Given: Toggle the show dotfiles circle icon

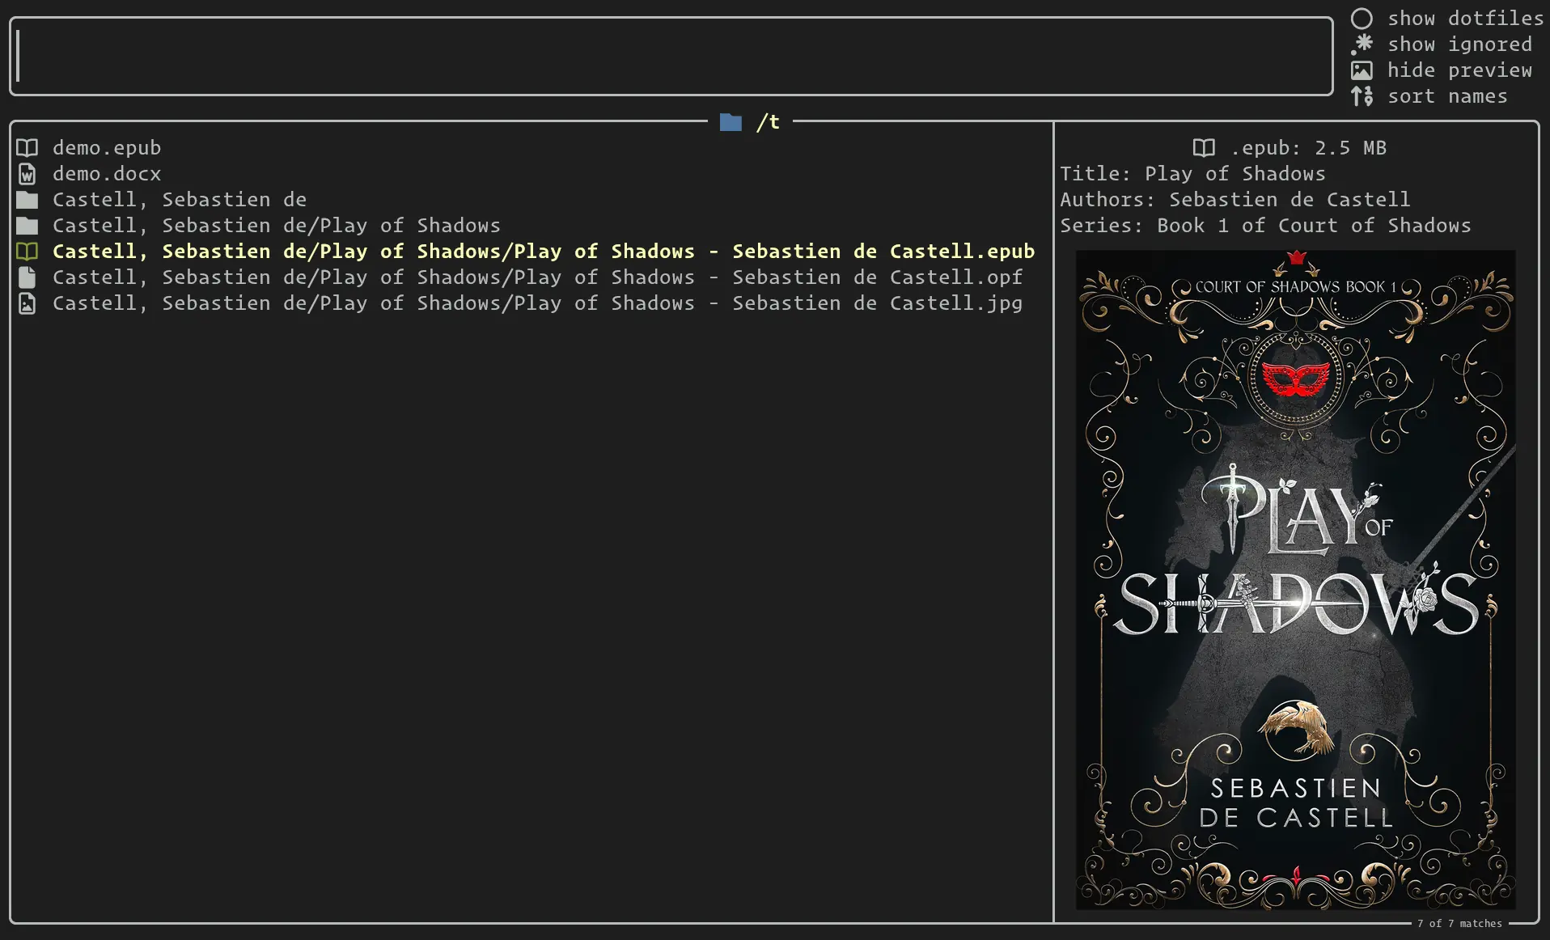Looking at the screenshot, I should coord(1362,19).
